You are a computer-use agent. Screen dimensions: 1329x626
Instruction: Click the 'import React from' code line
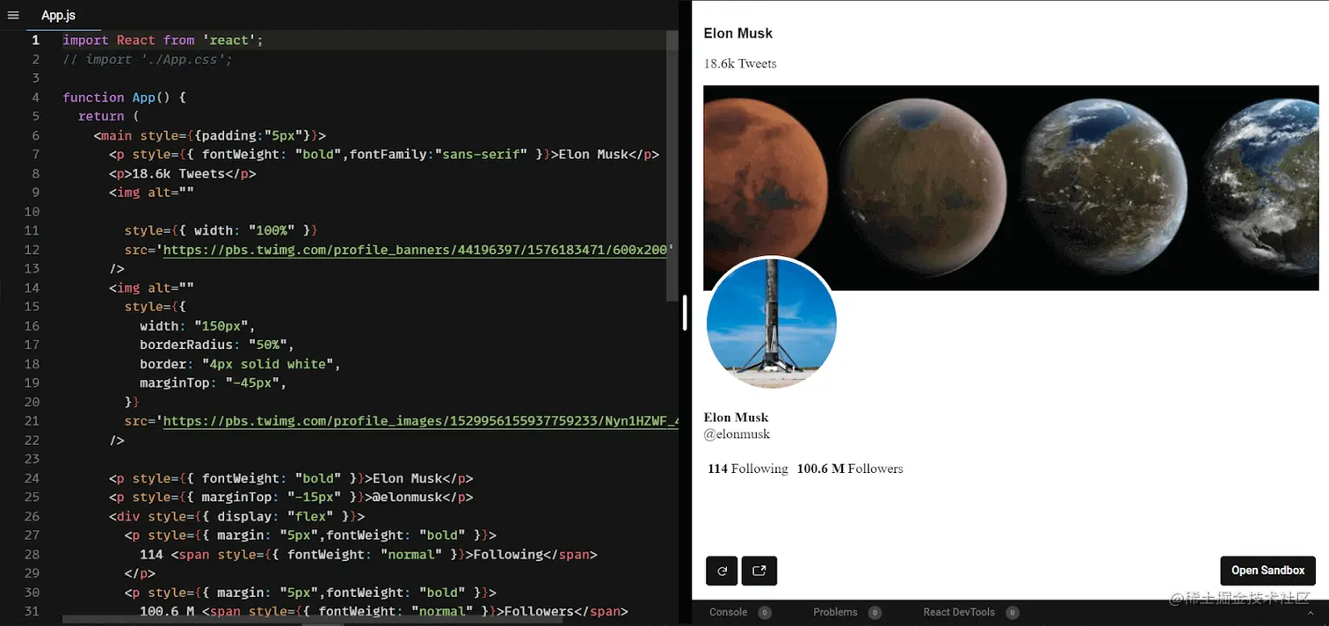coord(163,40)
